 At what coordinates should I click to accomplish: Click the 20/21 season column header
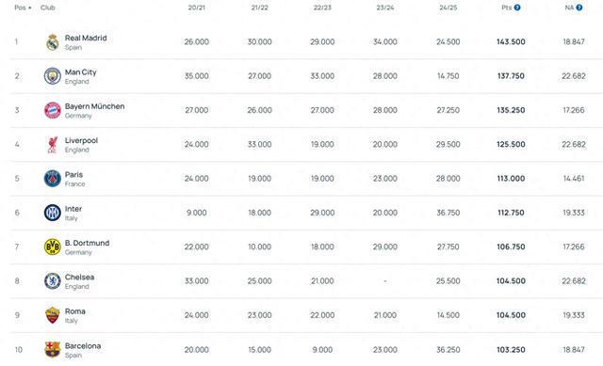197,8
